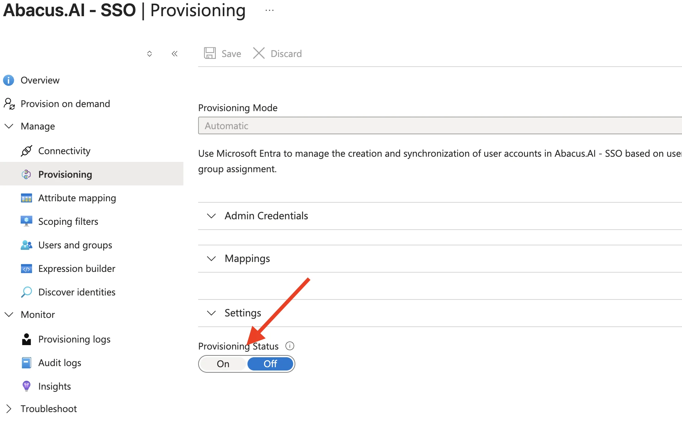This screenshot has height=422, width=682.
Task: Click the Monitor section label
Action: [x=38, y=315]
